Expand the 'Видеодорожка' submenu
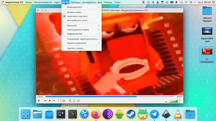Image resolution: width=216 pixels, height=121 pixels. pyautogui.click(x=81, y=7)
